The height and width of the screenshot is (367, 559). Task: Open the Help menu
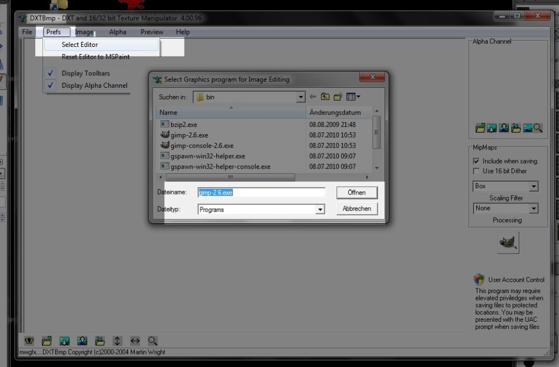pos(183,32)
